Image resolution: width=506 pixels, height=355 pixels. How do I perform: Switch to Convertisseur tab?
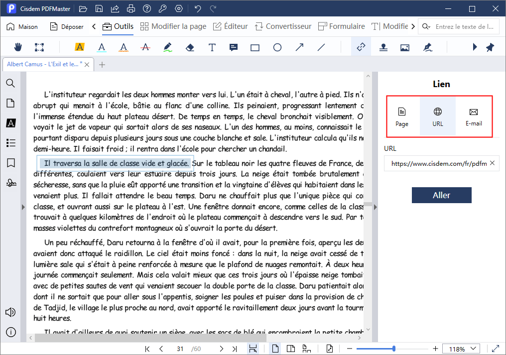pyautogui.click(x=283, y=26)
